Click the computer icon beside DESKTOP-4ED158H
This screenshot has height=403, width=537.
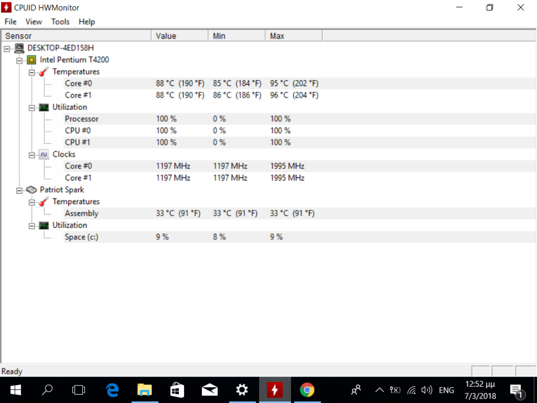tap(20, 48)
